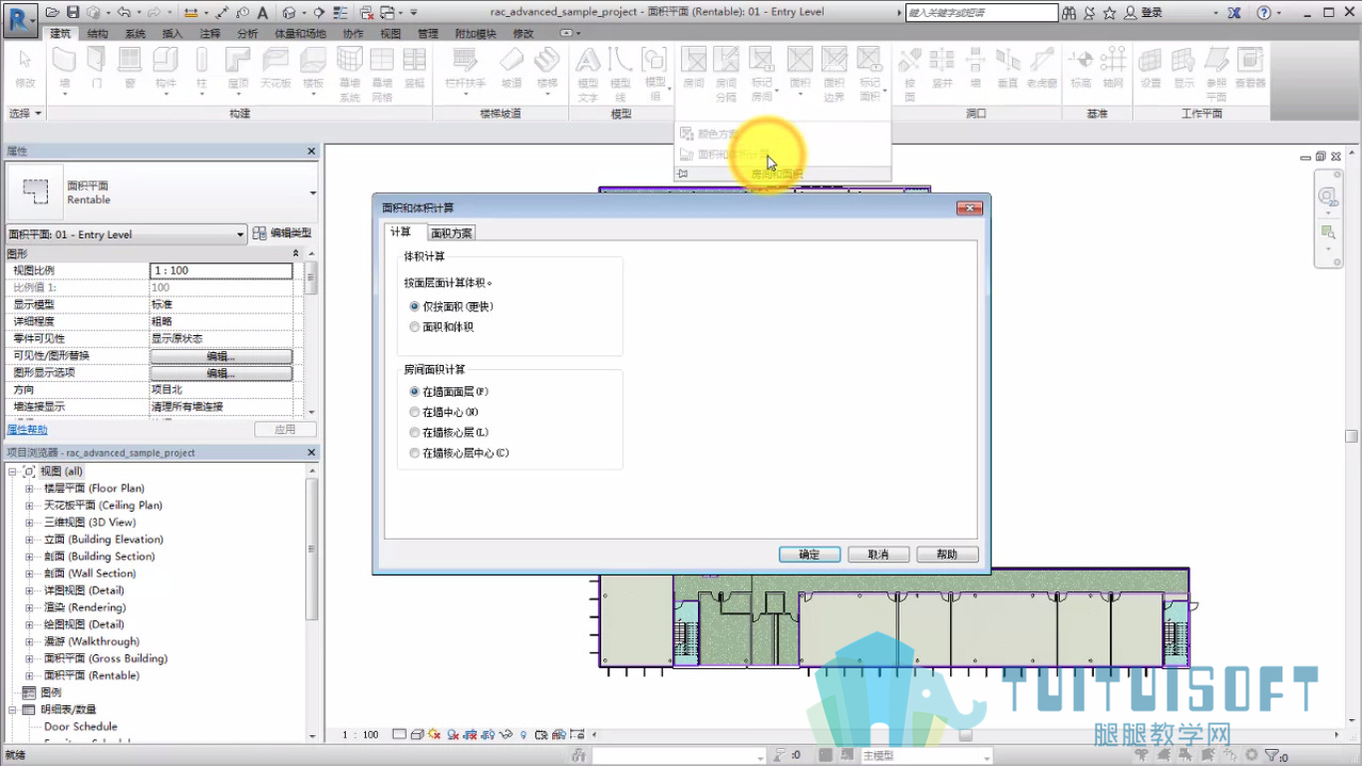Open the Properties help link
The height and width of the screenshot is (766, 1362).
27,430
